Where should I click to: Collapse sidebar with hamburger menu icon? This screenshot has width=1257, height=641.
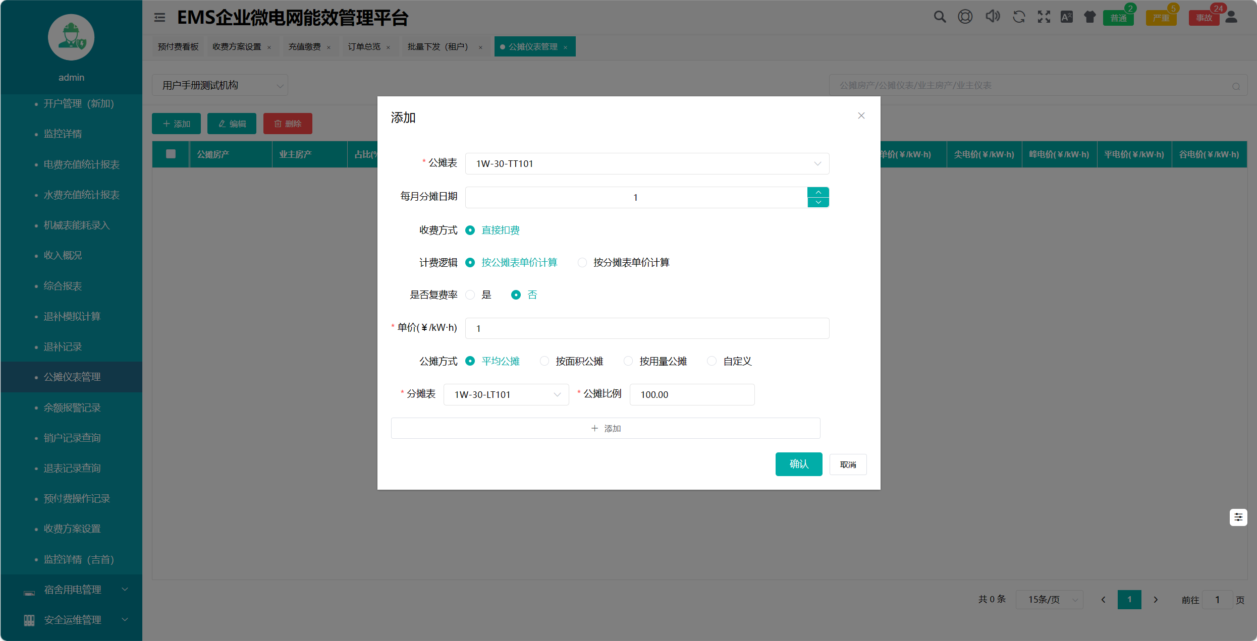(x=159, y=18)
